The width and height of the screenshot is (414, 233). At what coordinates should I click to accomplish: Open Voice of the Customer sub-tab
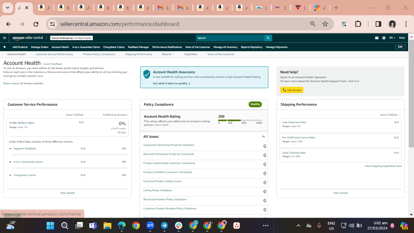click(221, 54)
